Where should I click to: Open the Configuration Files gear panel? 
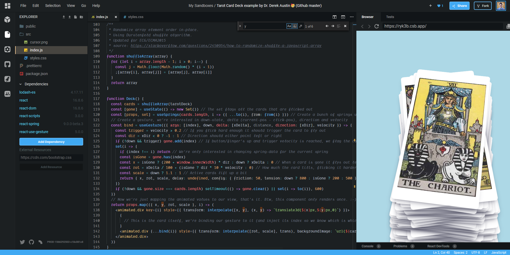[x=7, y=49]
